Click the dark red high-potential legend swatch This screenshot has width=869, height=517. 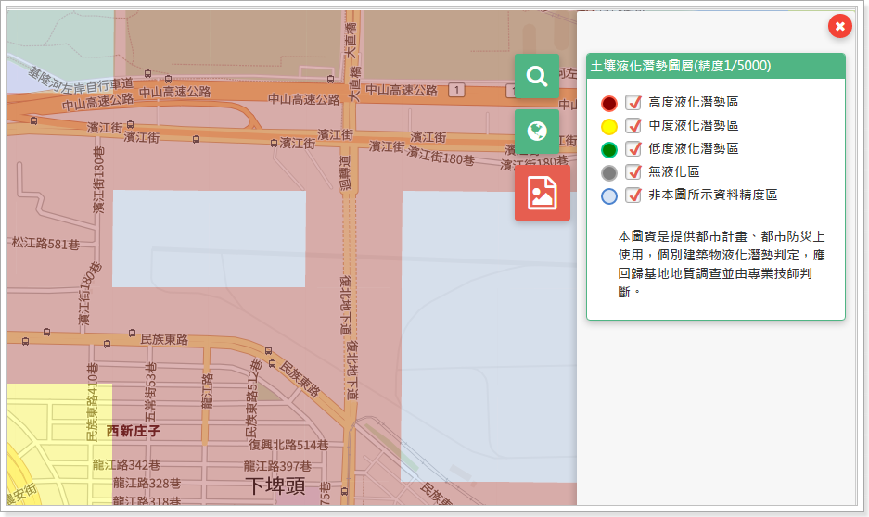pos(609,103)
